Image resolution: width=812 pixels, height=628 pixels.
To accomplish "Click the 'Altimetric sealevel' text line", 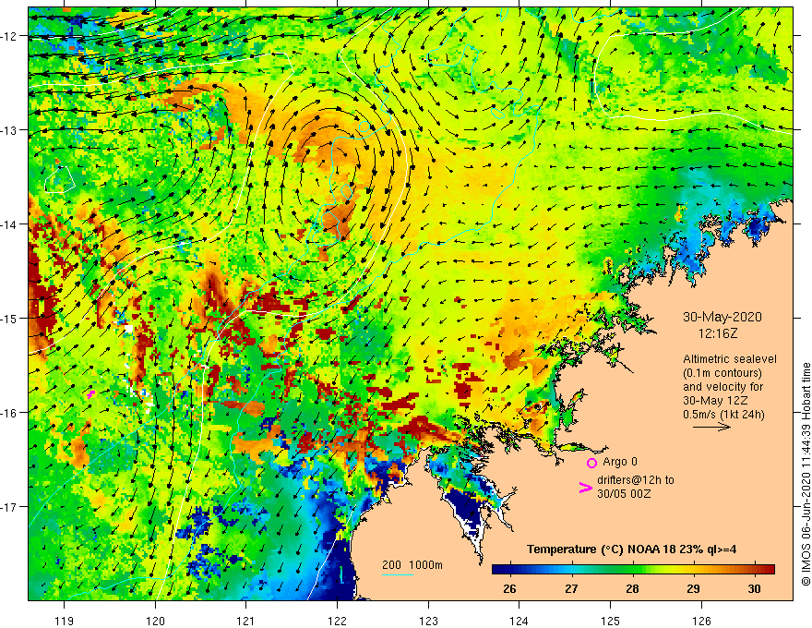I will point(729,359).
